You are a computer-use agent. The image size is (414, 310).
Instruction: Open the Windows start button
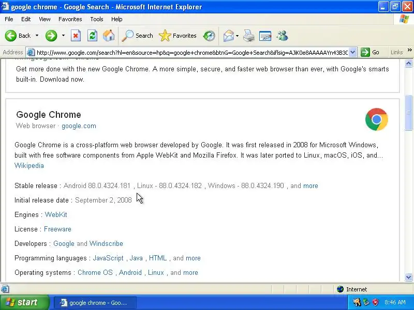tap(24, 302)
